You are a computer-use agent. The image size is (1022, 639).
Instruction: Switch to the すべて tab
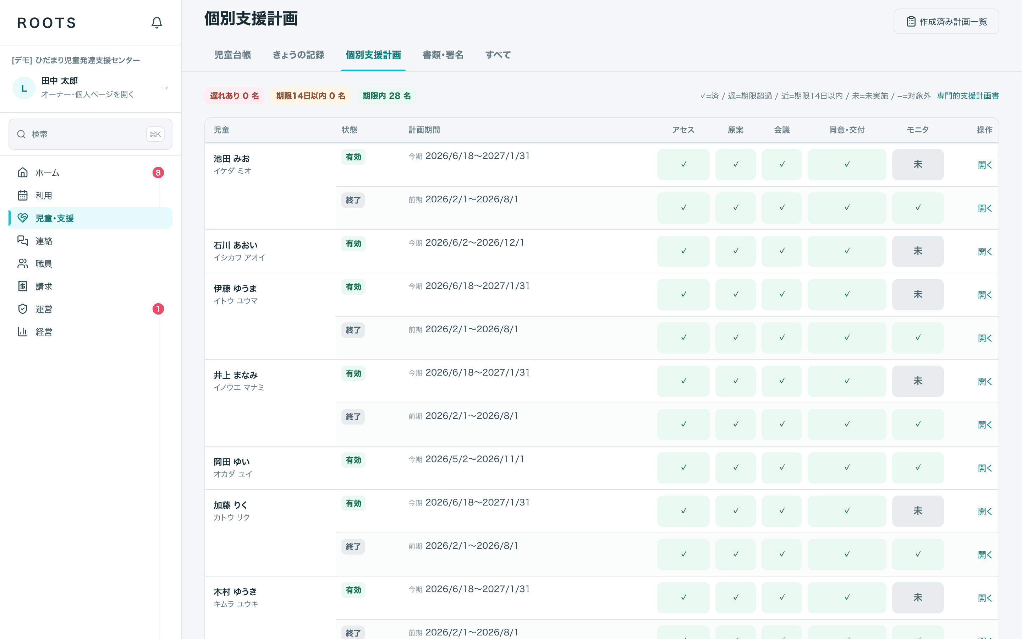(498, 55)
